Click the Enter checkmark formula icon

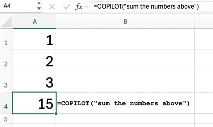click(67, 6)
